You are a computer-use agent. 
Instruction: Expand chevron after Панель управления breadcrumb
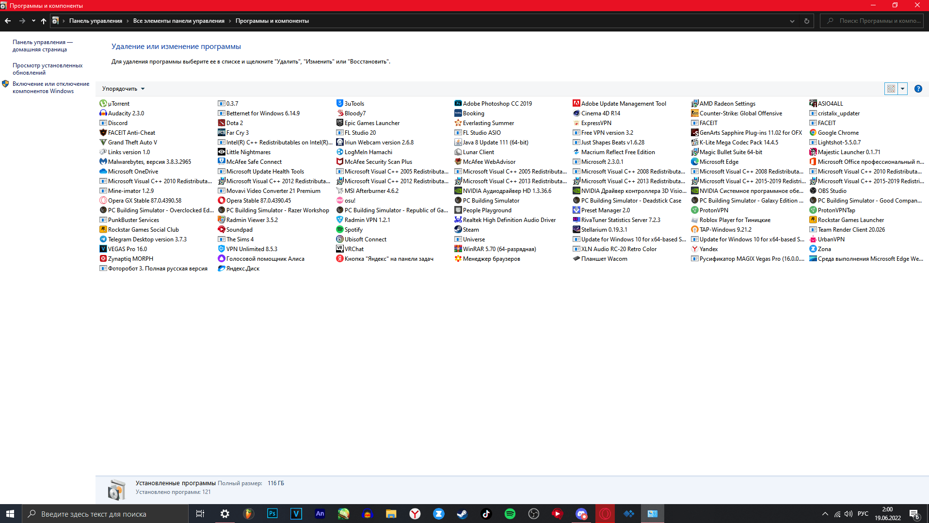click(128, 21)
